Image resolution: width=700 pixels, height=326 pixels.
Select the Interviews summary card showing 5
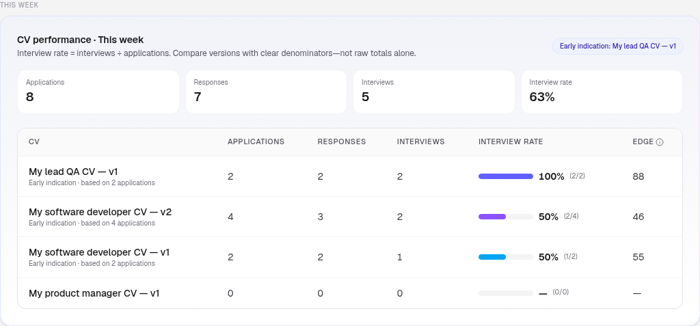(434, 92)
